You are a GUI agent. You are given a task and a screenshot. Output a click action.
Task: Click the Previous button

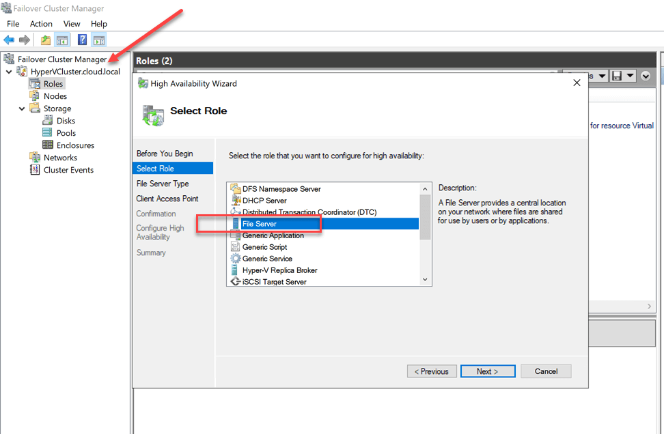(432, 371)
